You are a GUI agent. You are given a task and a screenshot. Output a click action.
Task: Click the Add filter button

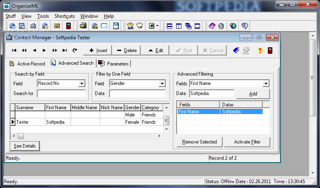click(253, 94)
